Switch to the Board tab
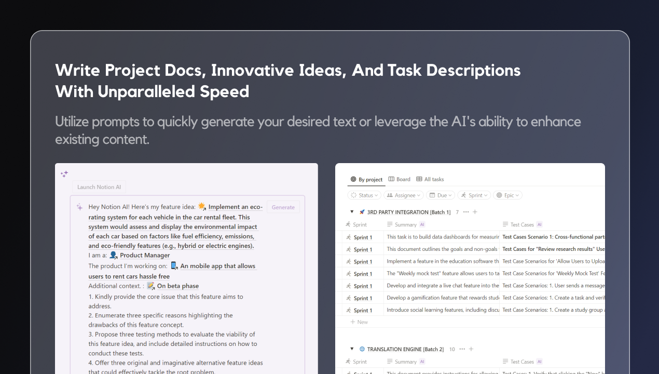 [x=400, y=179]
